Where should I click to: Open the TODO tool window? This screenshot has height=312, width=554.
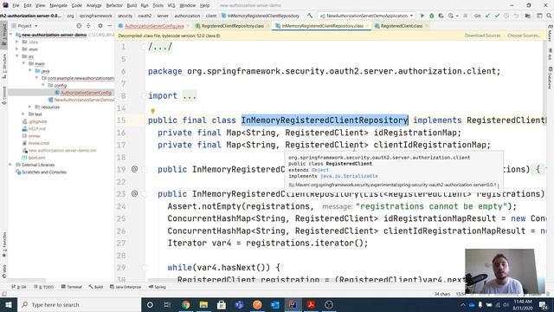click(44, 287)
